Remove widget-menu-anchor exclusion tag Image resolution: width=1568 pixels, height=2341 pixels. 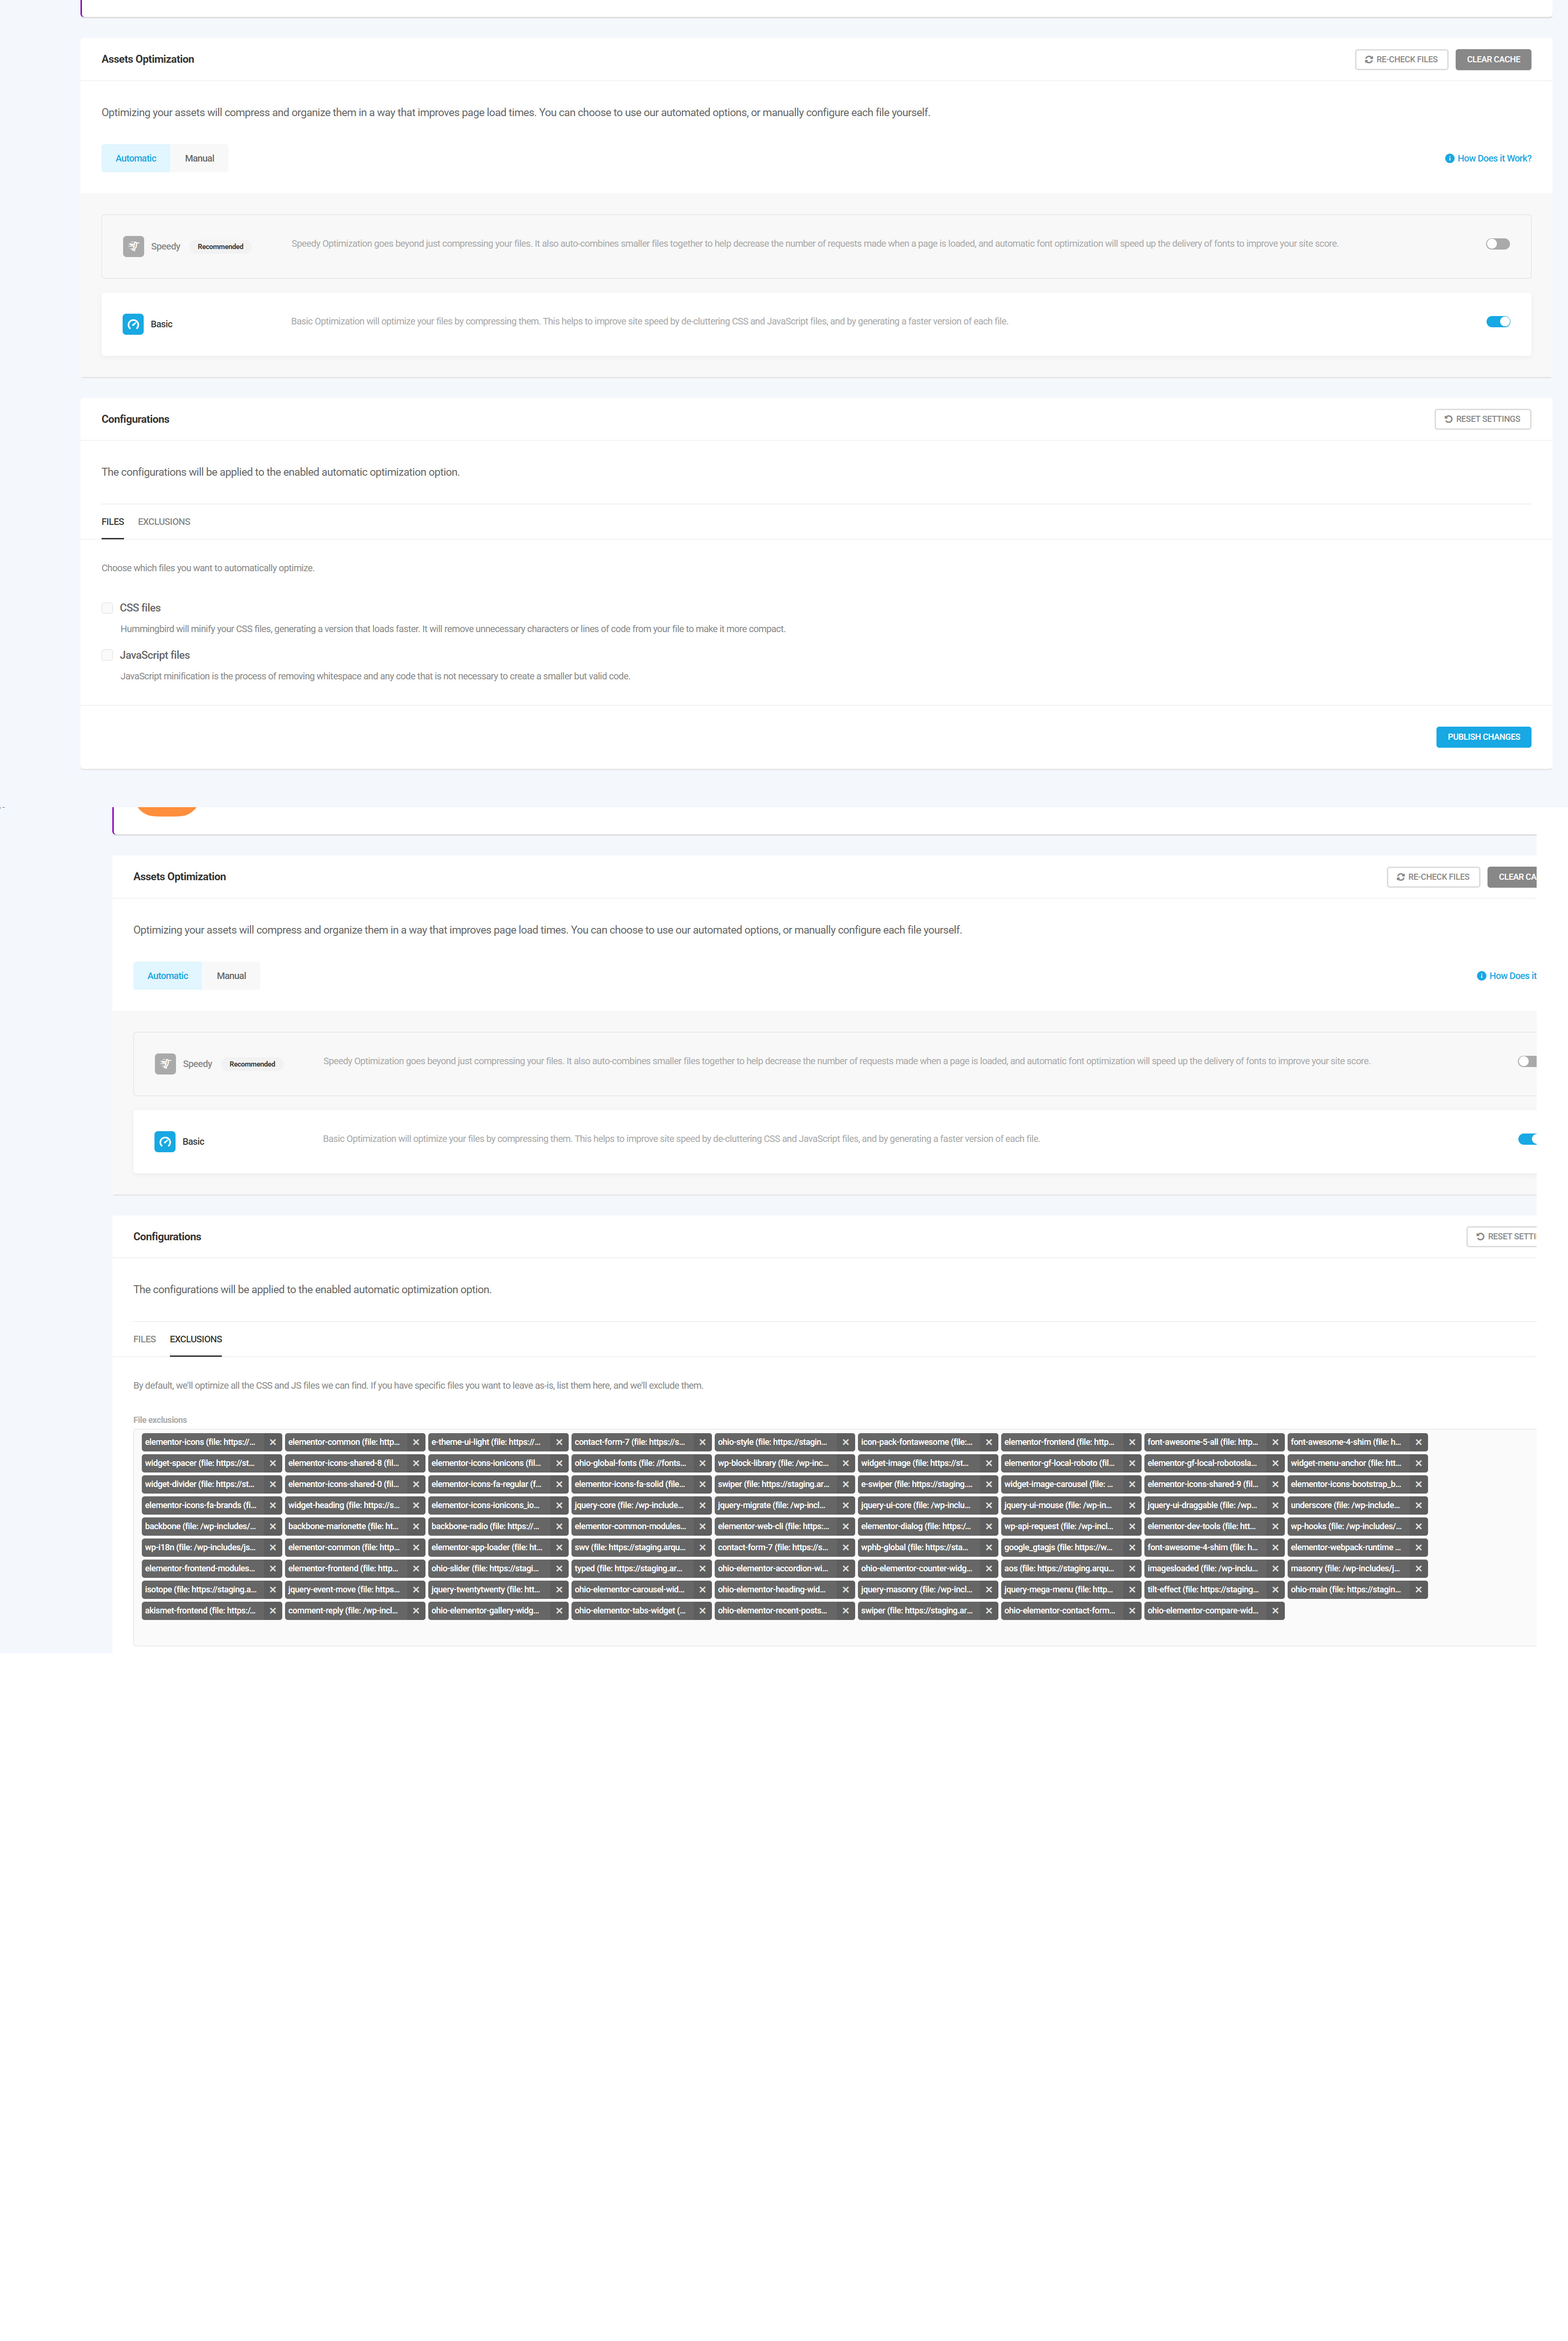(x=1418, y=1463)
